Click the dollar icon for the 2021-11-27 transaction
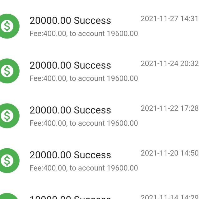 (7, 26)
